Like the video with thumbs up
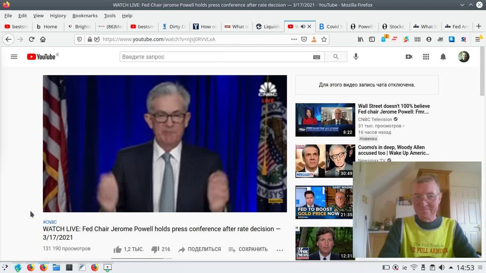 pyautogui.click(x=118, y=249)
